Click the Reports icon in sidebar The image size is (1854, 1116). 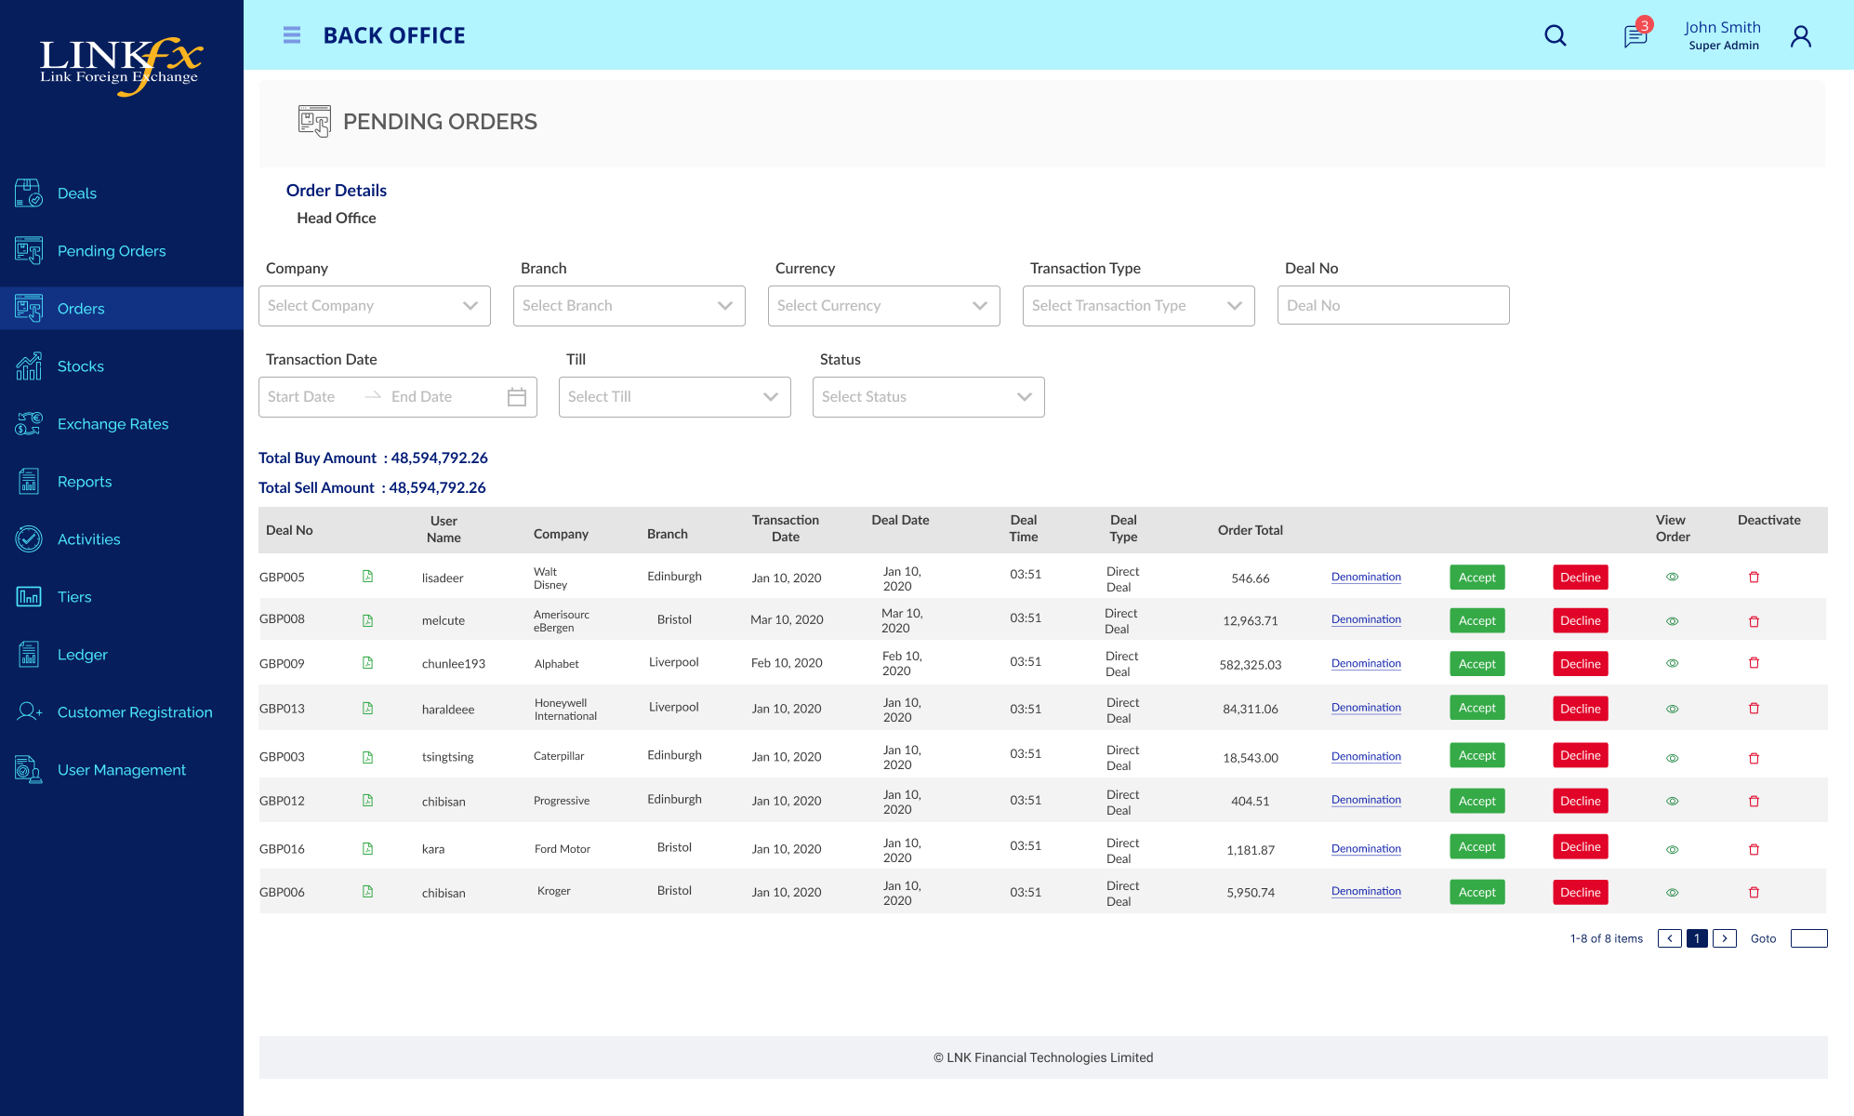click(x=29, y=482)
